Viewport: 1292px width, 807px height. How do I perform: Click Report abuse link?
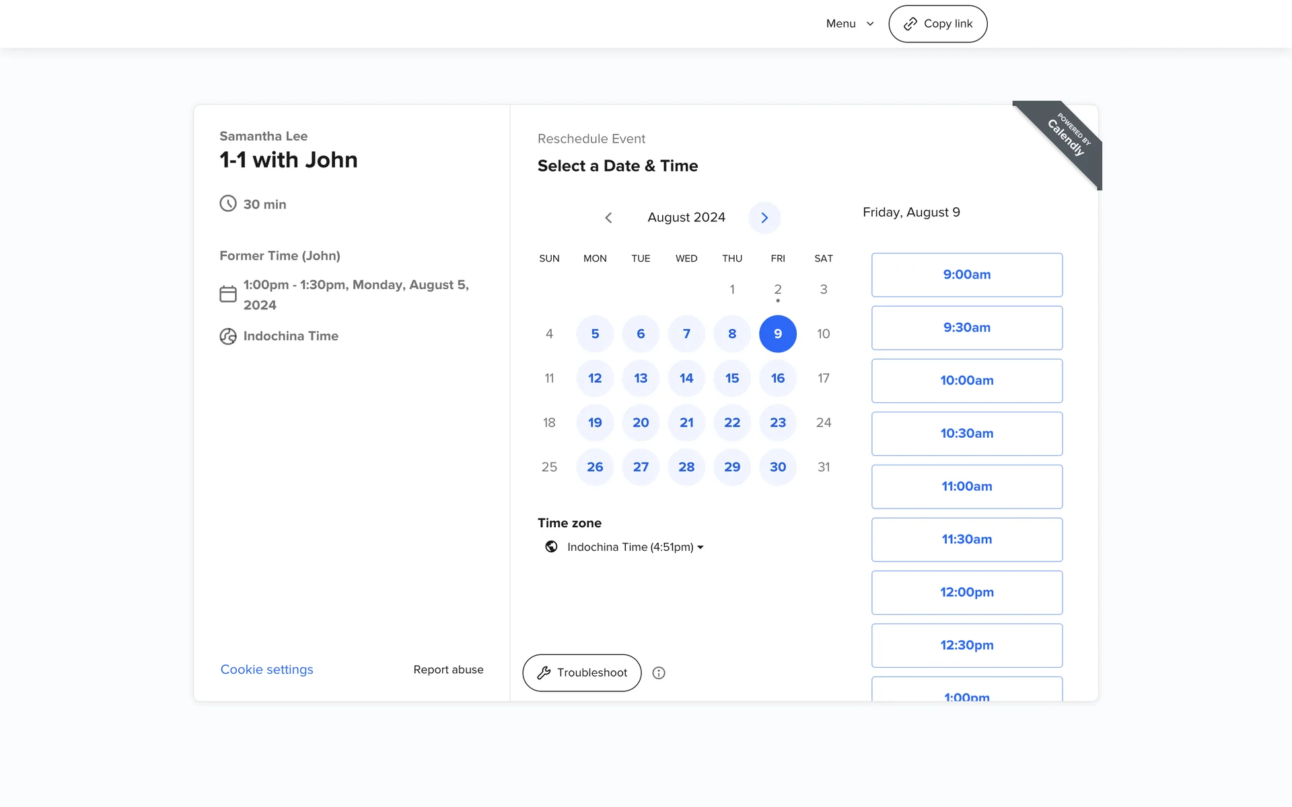(448, 670)
